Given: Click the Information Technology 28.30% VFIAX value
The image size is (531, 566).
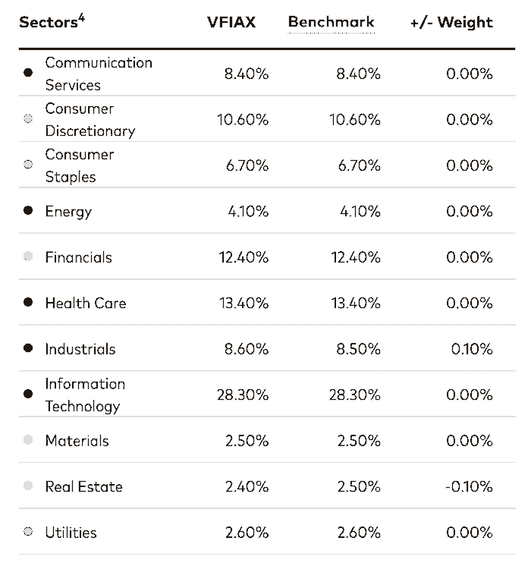Looking at the screenshot, I should point(244,395).
